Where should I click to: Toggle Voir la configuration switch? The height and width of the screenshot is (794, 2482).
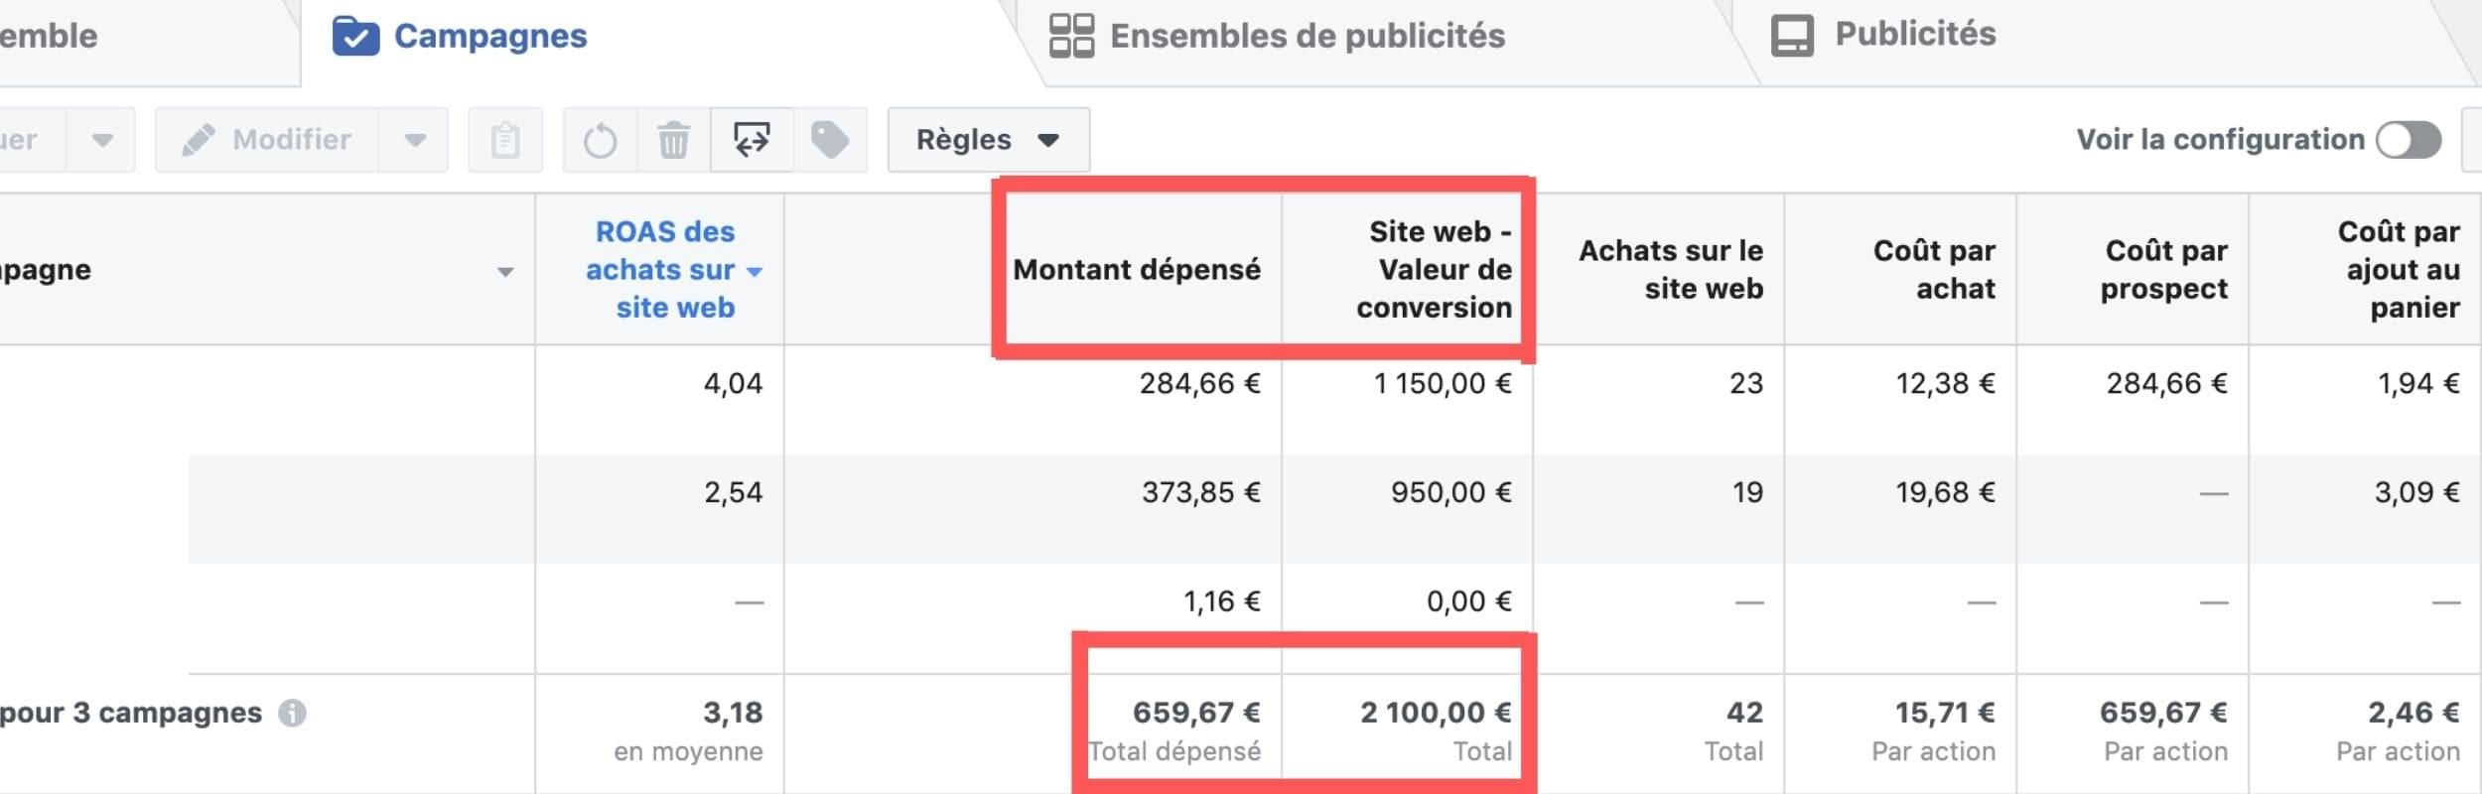click(2409, 140)
